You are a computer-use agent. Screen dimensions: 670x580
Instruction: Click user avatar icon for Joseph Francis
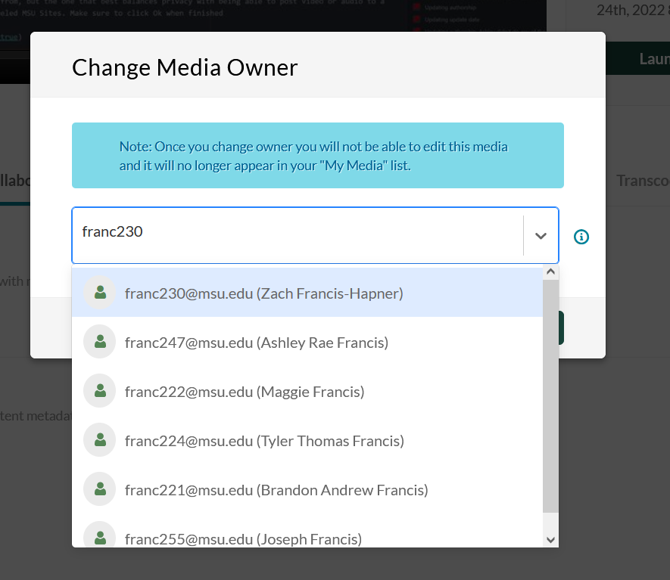tap(100, 534)
